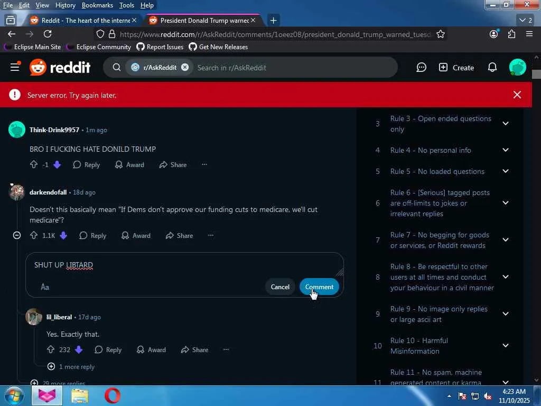Reload the current page
The height and width of the screenshot is (406, 541).
click(x=48, y=34)
